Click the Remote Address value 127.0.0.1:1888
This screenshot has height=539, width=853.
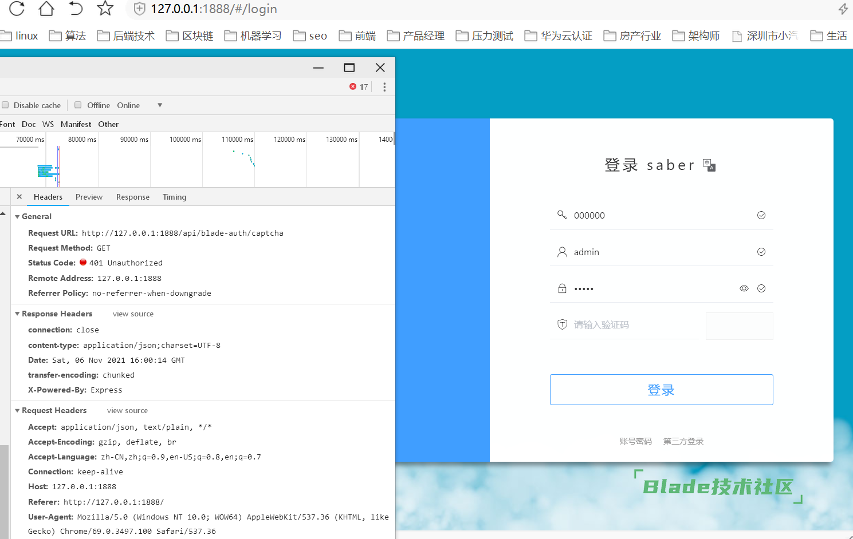tap(129, 278)
